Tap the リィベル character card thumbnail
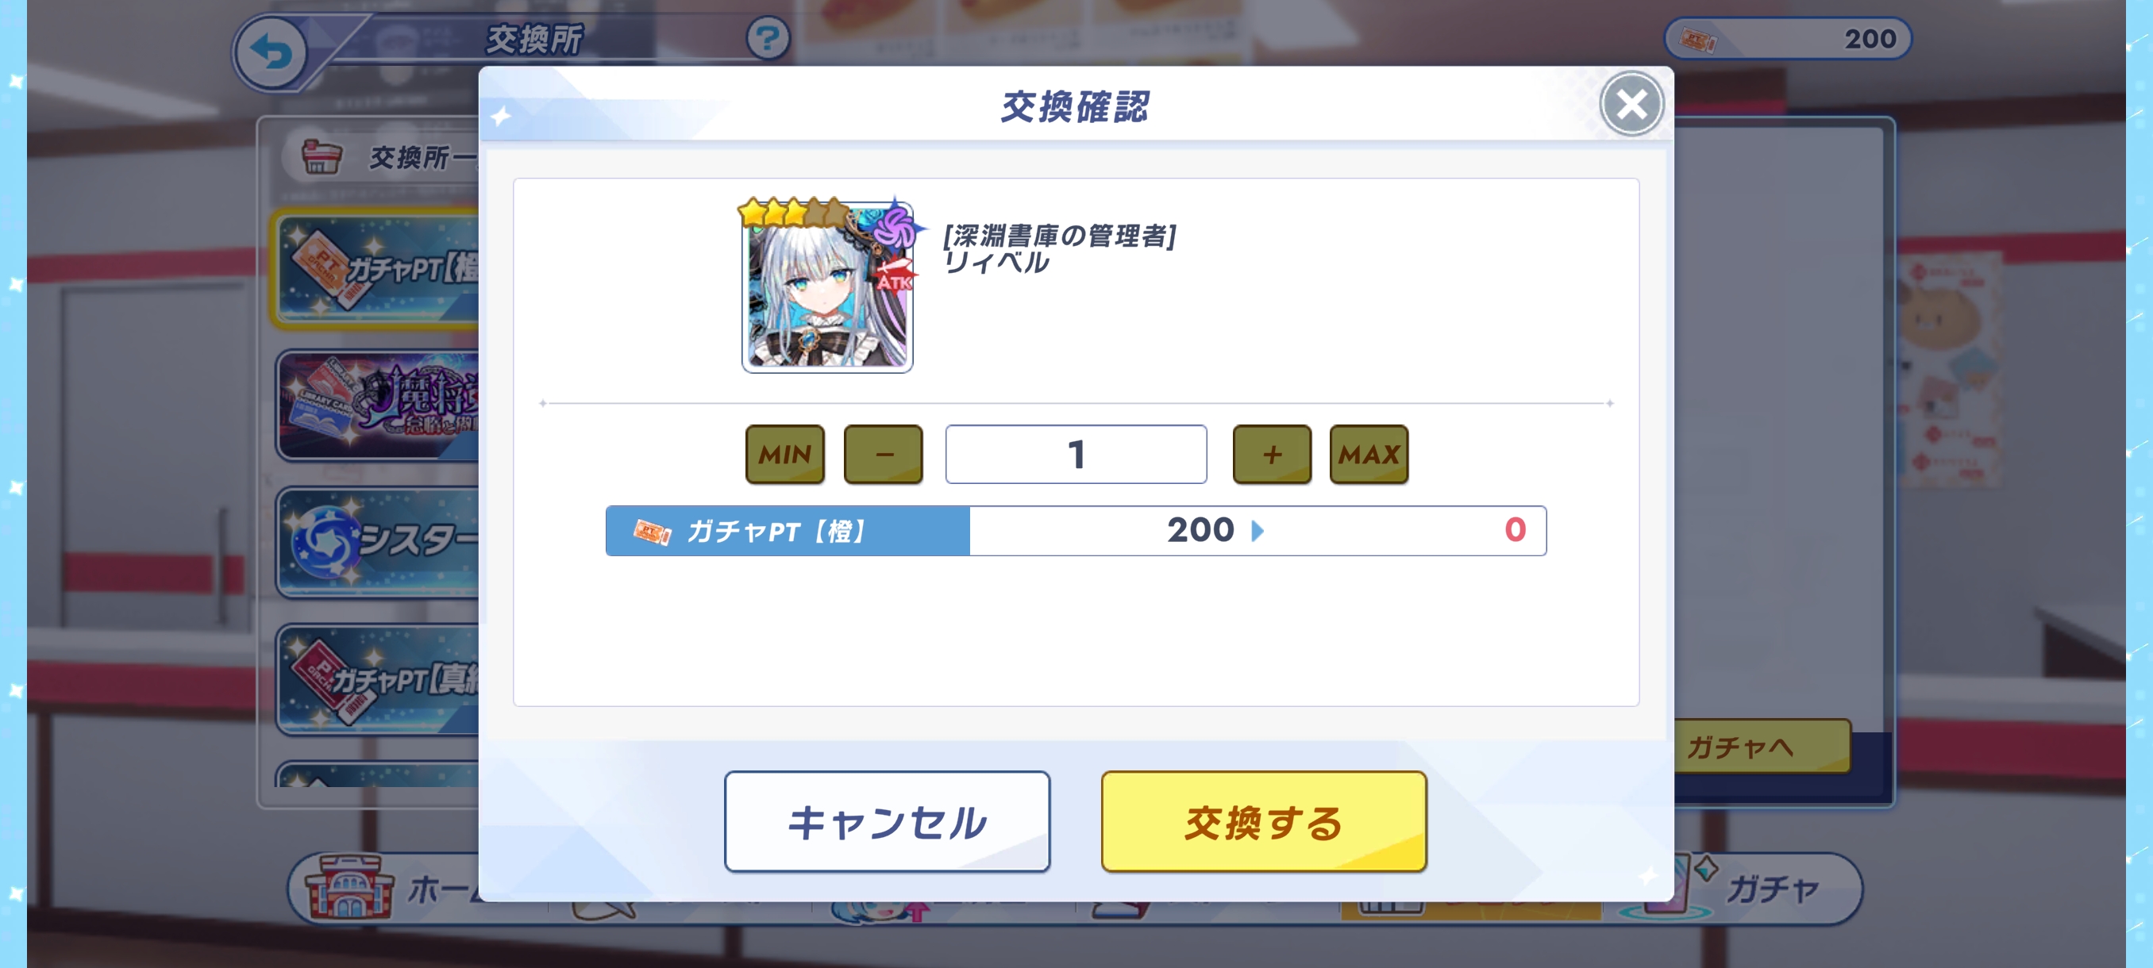2153x968 pixels. tap(827, 286)
